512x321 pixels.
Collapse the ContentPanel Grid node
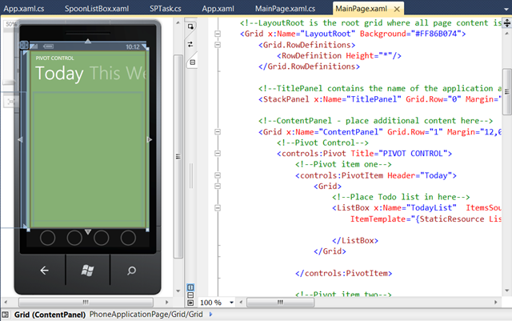(x=218, y=132)
